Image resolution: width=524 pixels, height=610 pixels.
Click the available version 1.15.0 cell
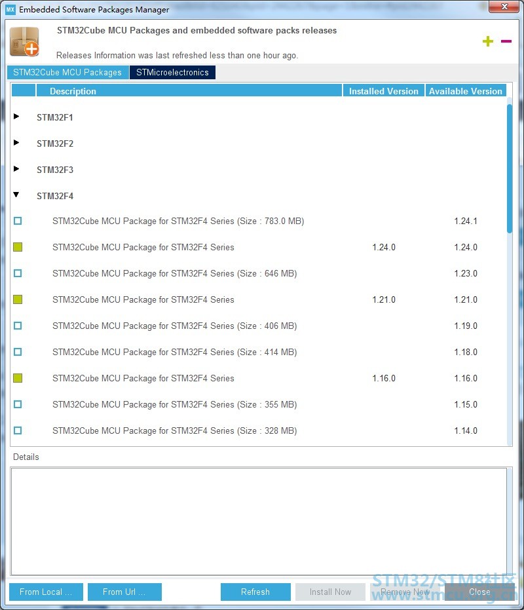click(x=466, y=405)
